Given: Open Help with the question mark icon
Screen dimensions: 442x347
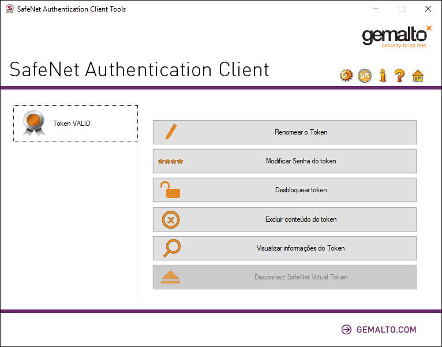Looking at the screenshot, I should [399, 76].
